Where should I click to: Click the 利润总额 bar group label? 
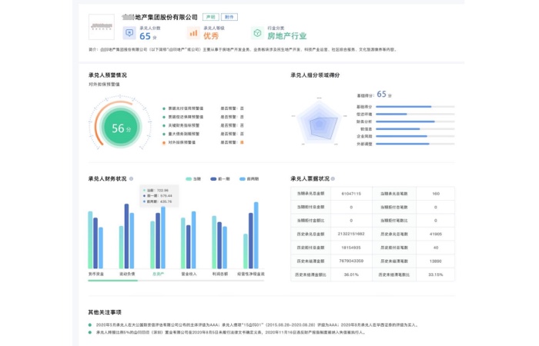pyautogui.click(x=219, y=274)
